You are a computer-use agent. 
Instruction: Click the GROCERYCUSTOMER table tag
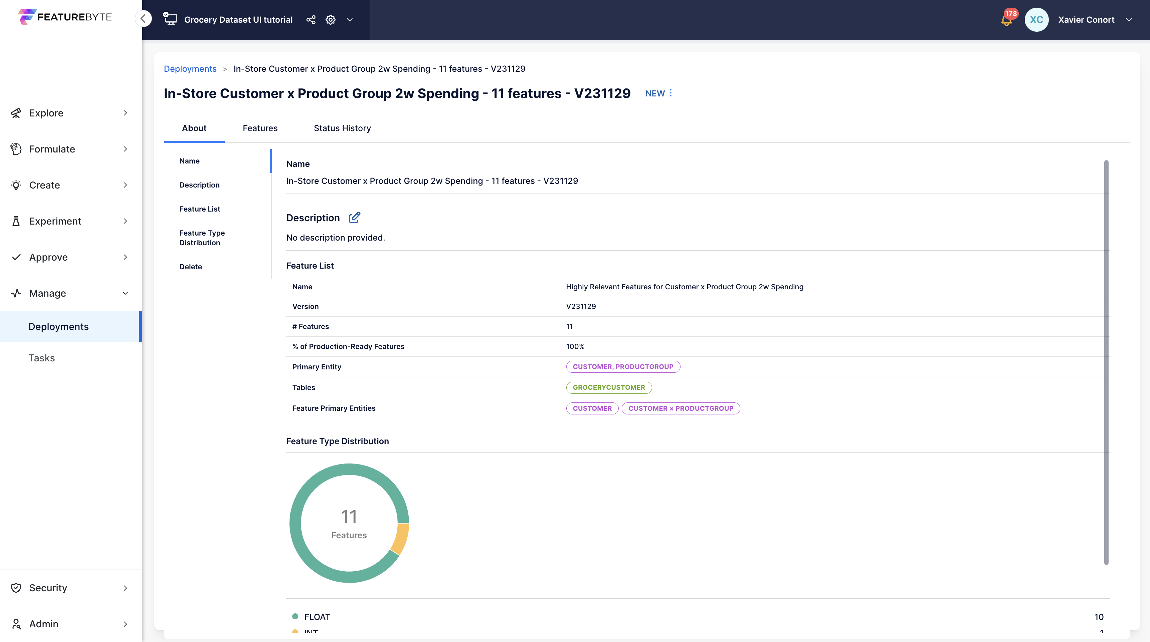coord(609,387)
